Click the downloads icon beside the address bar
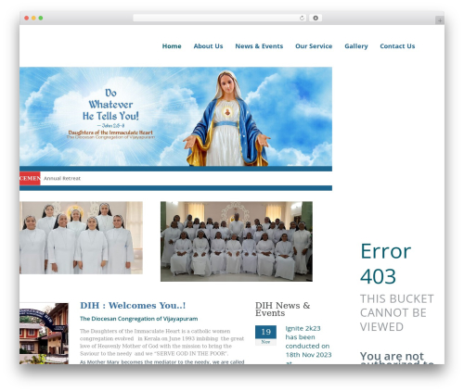Screen dimensions: 464x392 tap(316, 19)
